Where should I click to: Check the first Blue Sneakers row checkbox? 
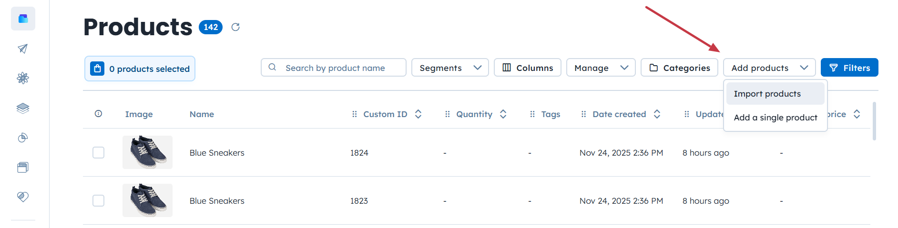pos(98,152)
